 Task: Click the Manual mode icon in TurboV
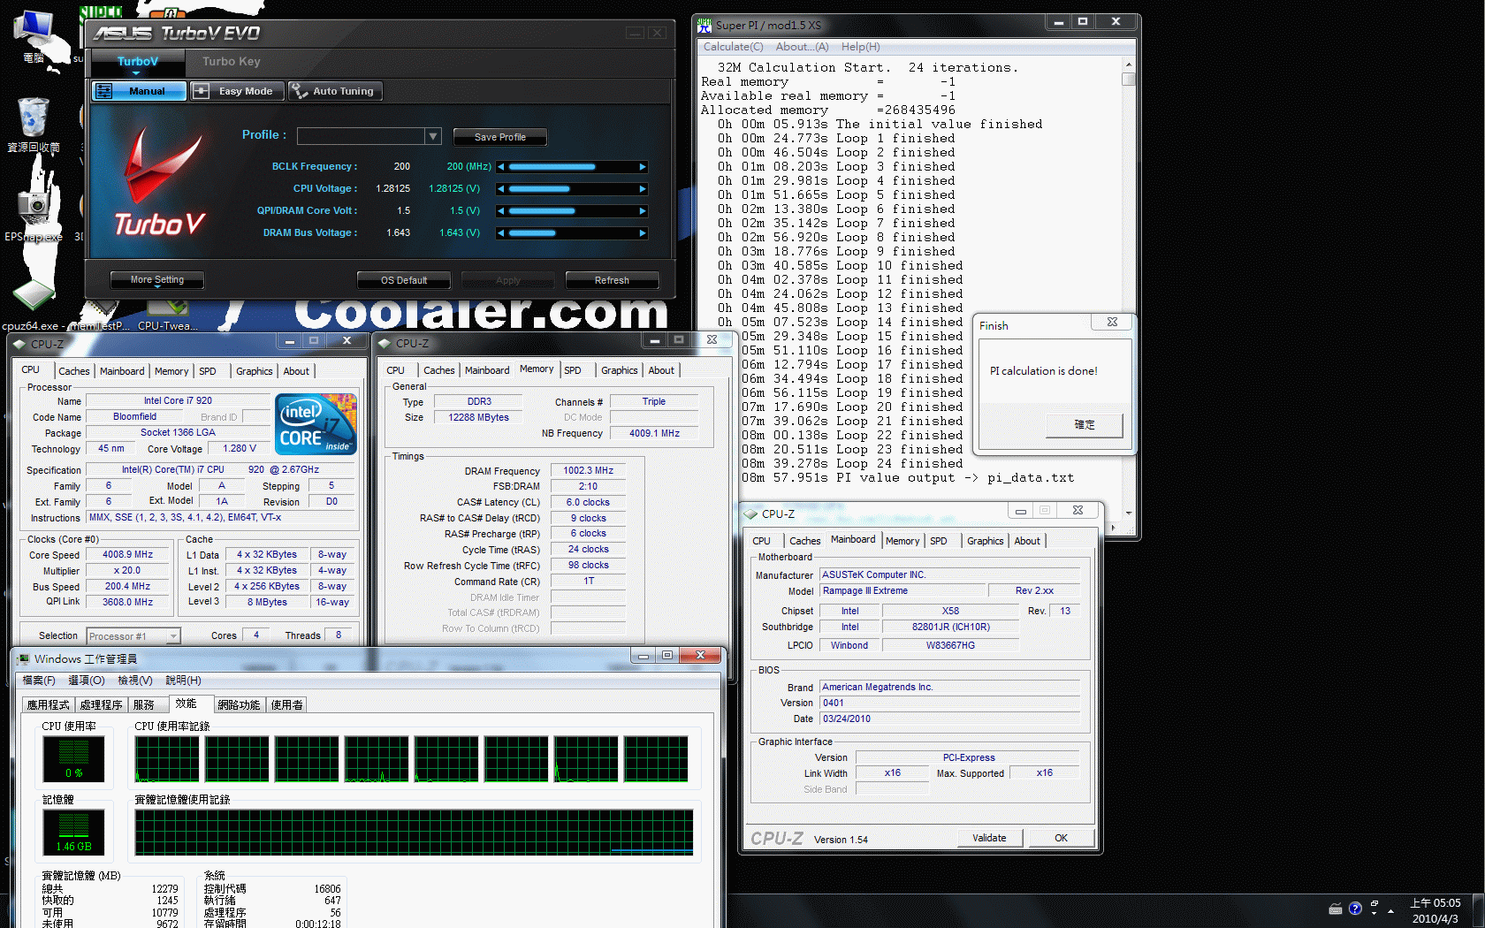click(103, 91)
